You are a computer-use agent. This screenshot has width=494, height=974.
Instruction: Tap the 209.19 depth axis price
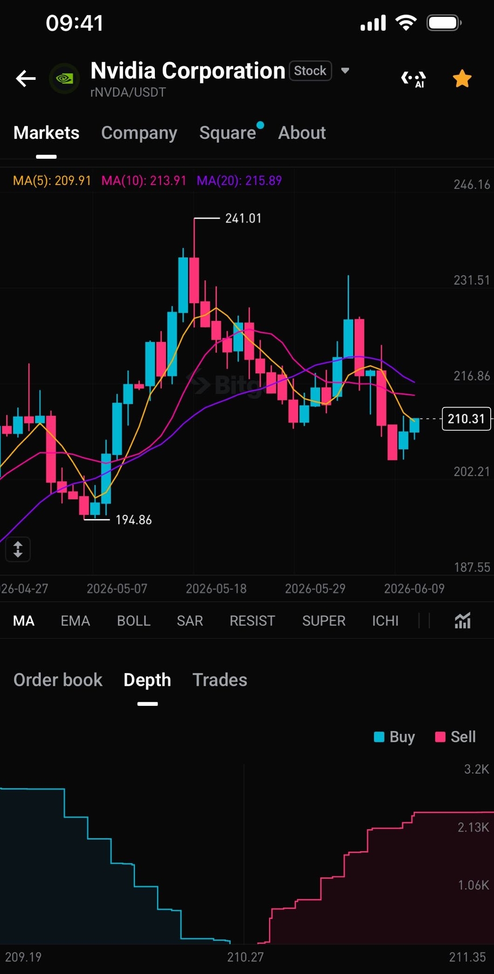23,957
